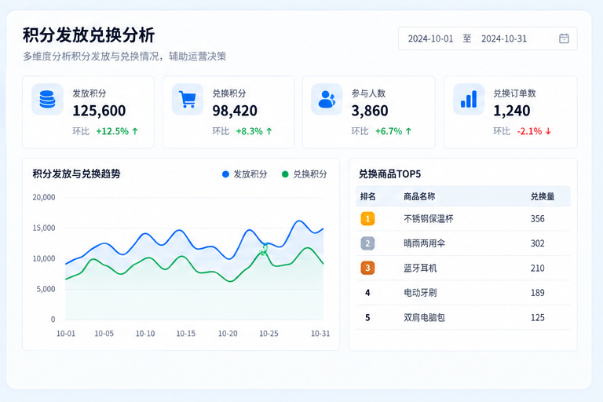Click the 10,000 y-axis label
The width and height of the screenshot is (603, 402).
pyautogui.click(x=44, y=258)
